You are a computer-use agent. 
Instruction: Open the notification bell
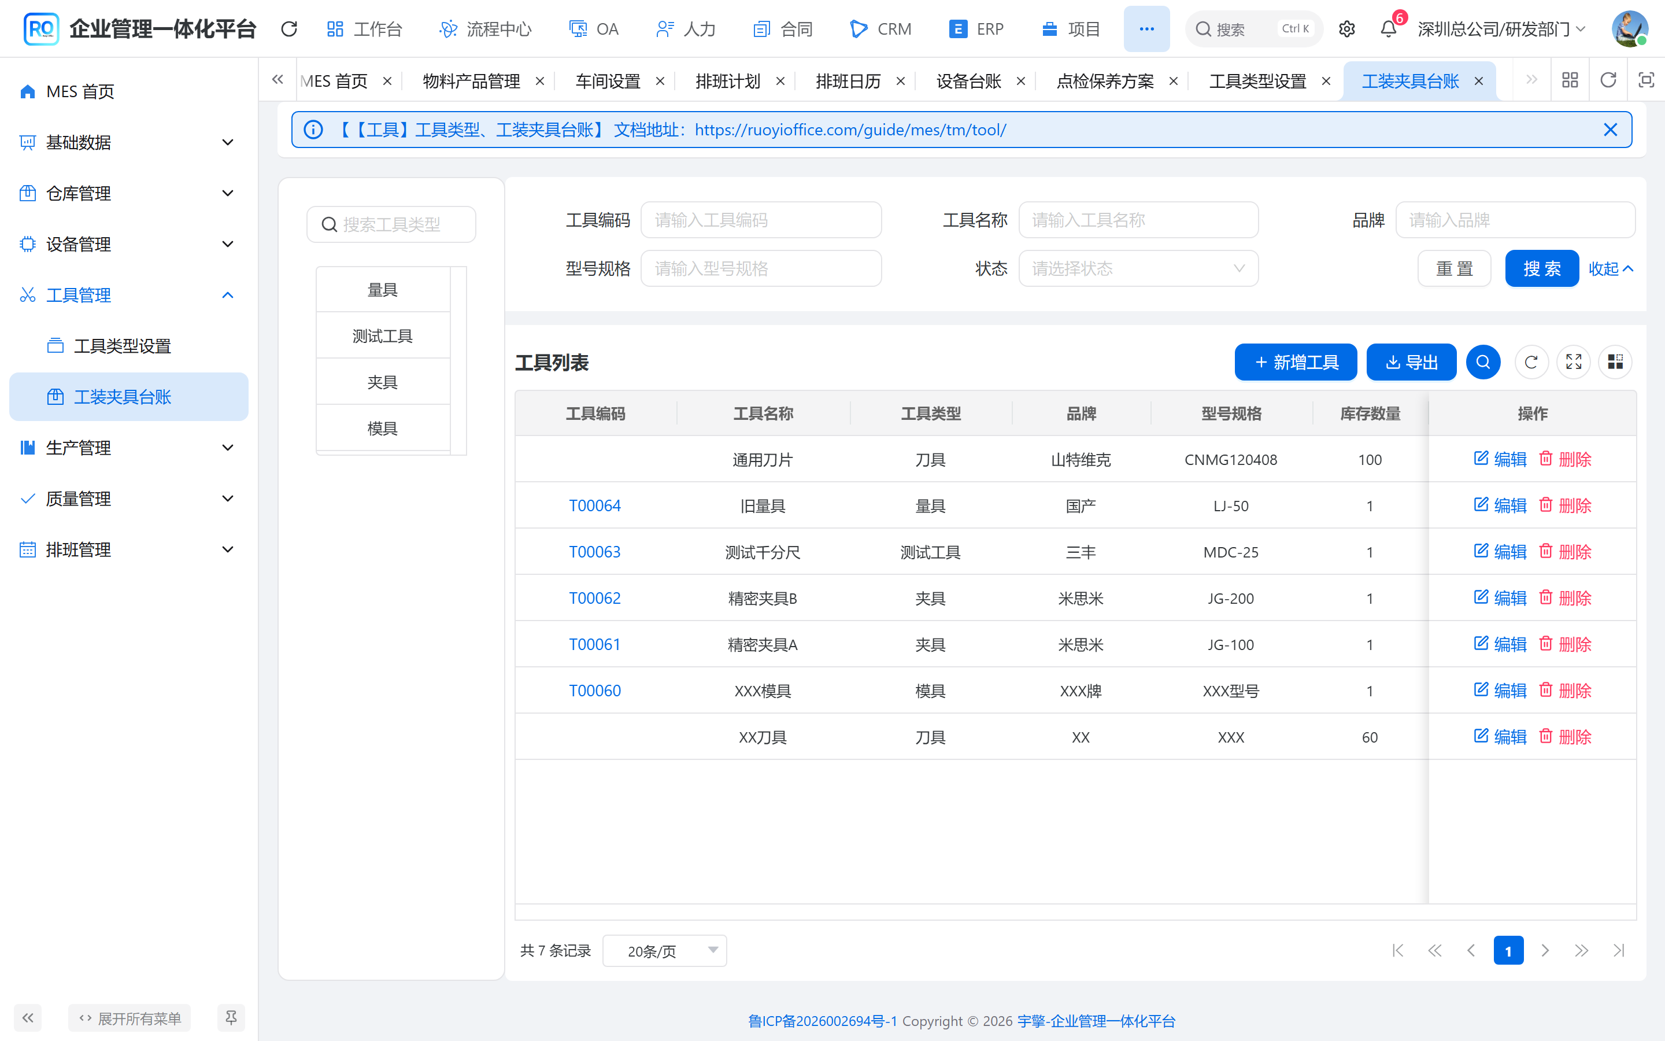click(x=1389, y=29)
